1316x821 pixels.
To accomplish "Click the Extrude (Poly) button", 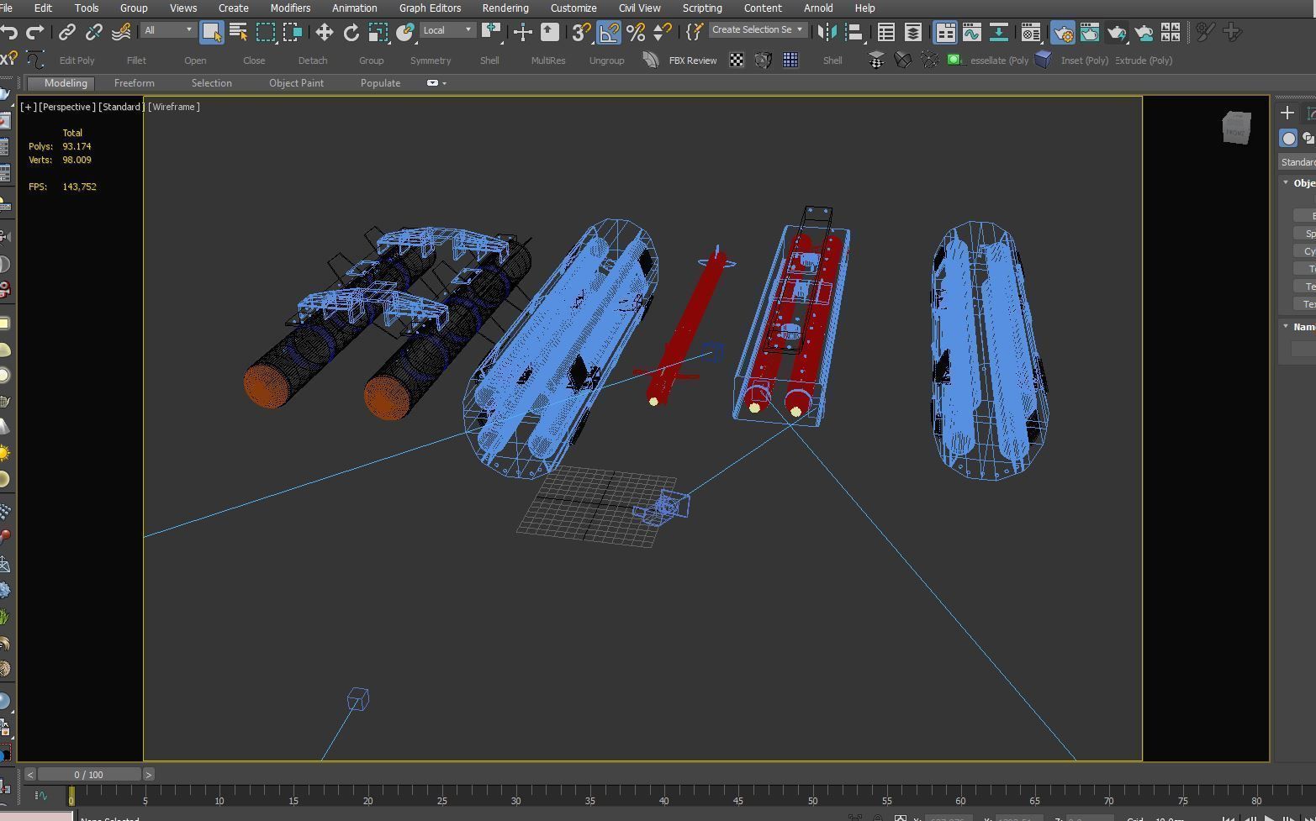I will [1144, 61].
